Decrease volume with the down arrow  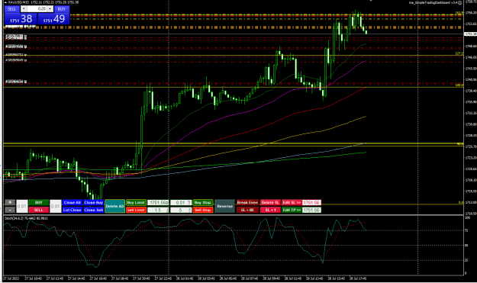[x=24, y=9]
